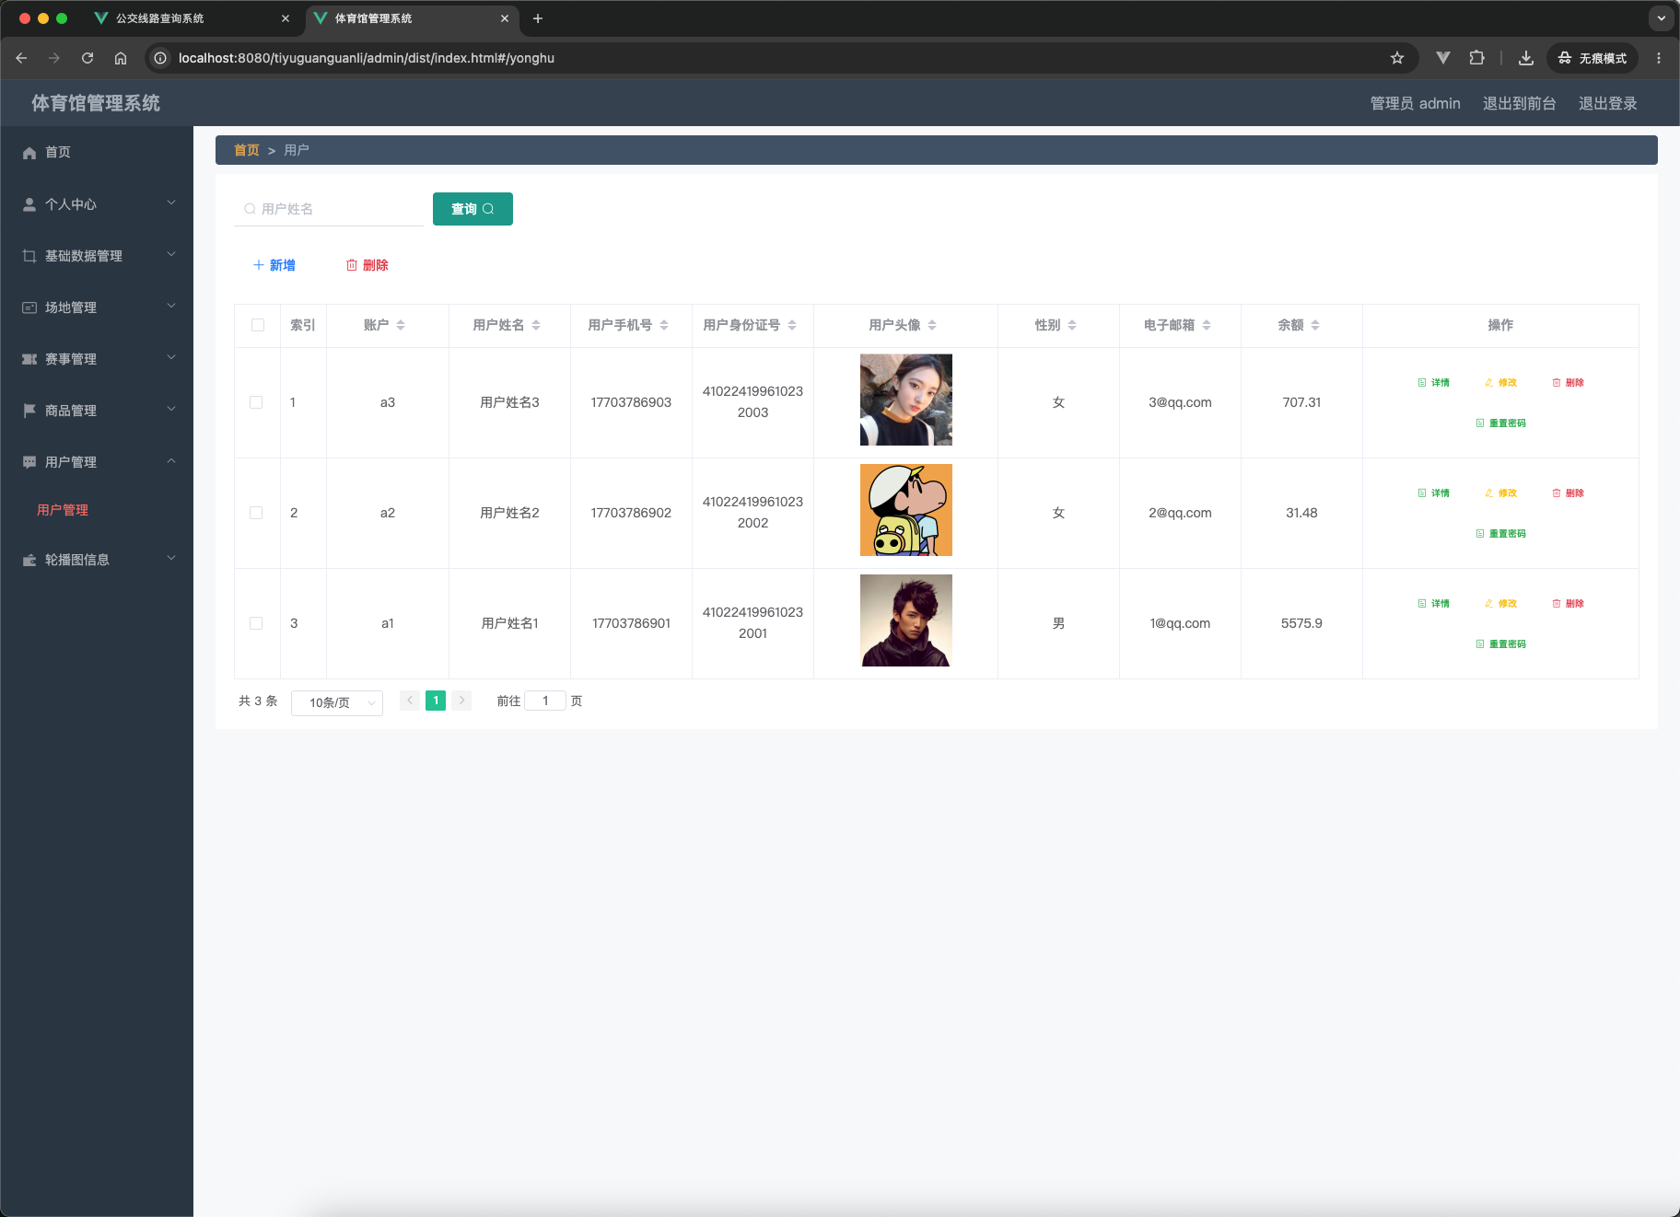Expand the 轮播图信息 menu chevron
This screenshot has height=1217, width=1680.
click(x=171, y=559)
